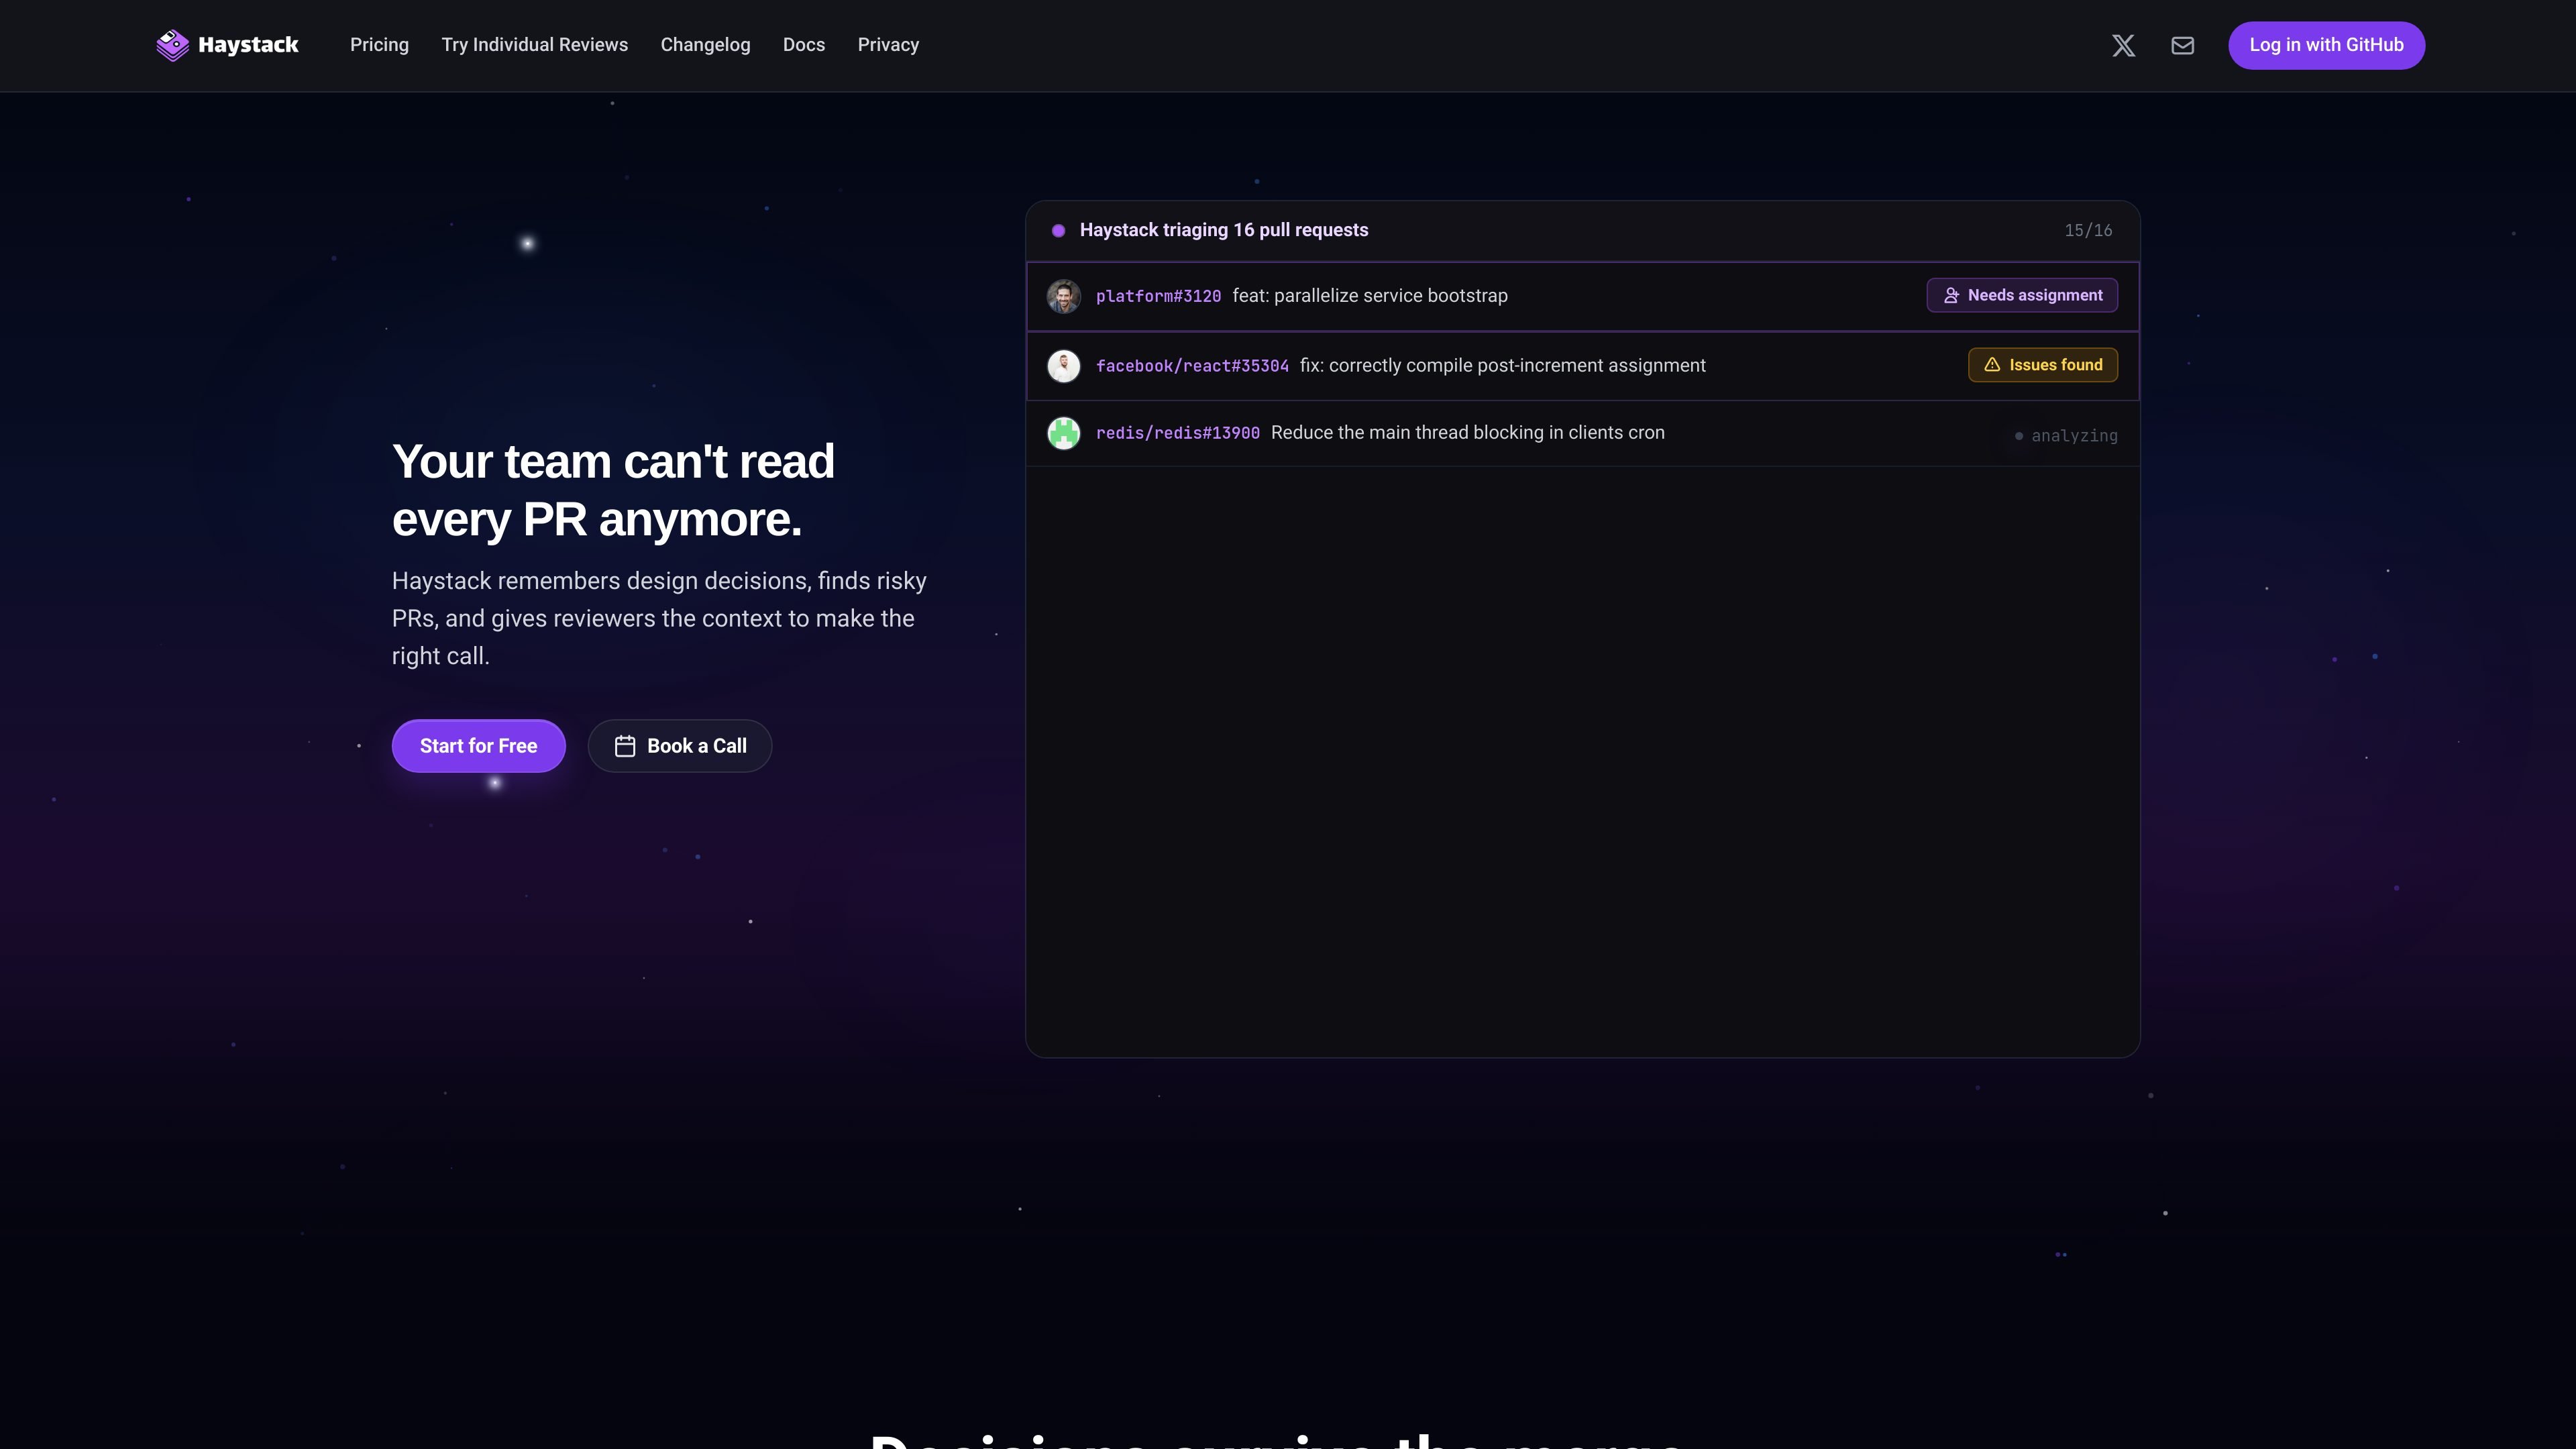This screenshot has height=1449, width=2576.
Task: Click the email envelope icon
Action: (x=2183, y=45)
